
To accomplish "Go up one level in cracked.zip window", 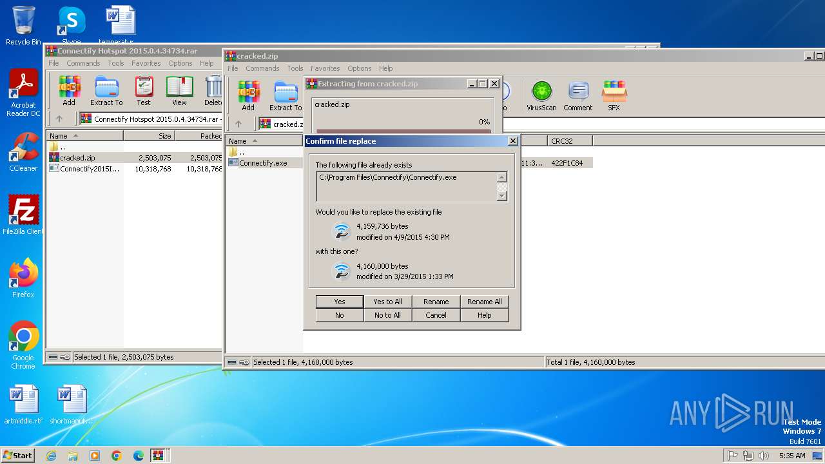I will click(238, 124).
